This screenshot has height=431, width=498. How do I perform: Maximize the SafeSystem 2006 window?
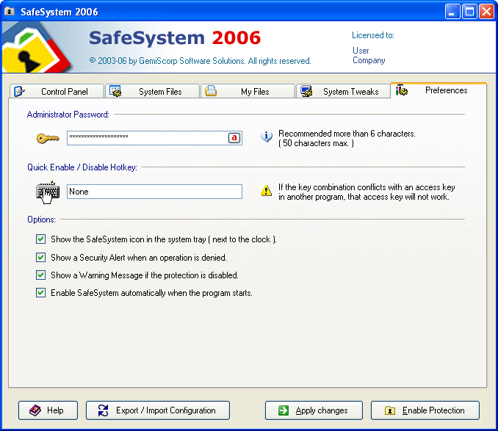469,12
